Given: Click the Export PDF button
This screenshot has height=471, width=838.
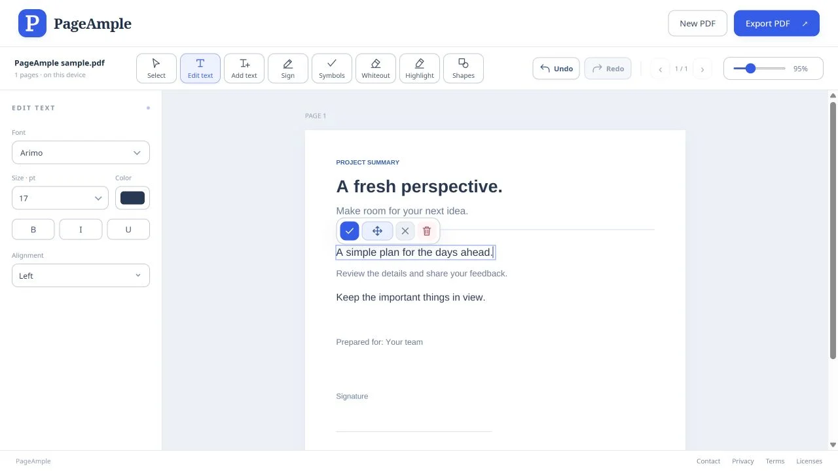Looking at the screenshot, I should click(x=776, y=24).
